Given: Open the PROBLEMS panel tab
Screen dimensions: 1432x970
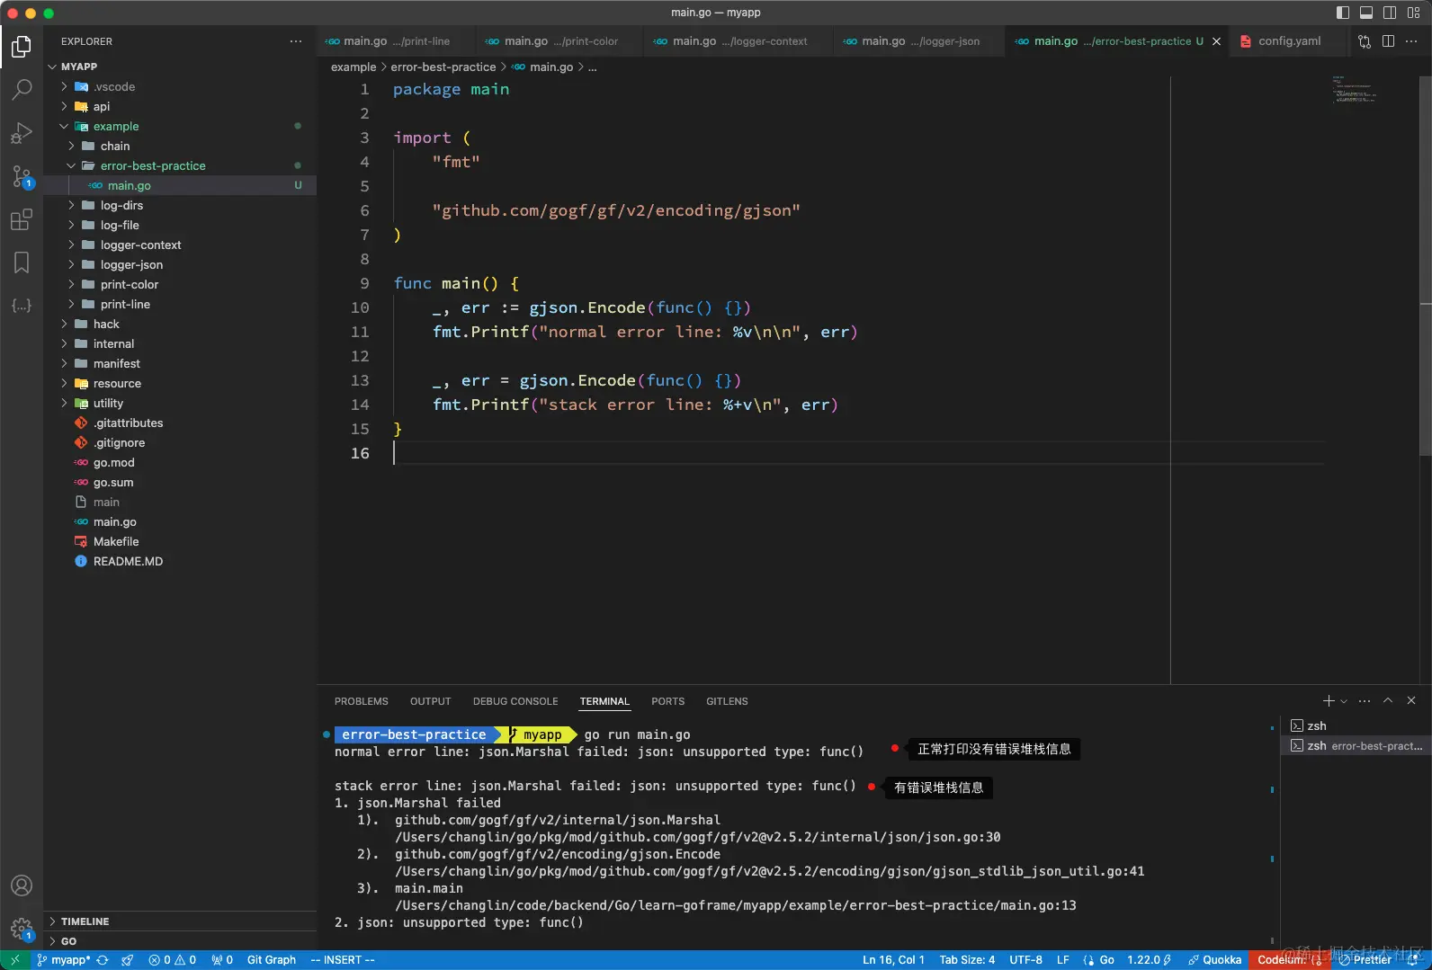Looking at the screenshot, I should (x=362, y=701).
